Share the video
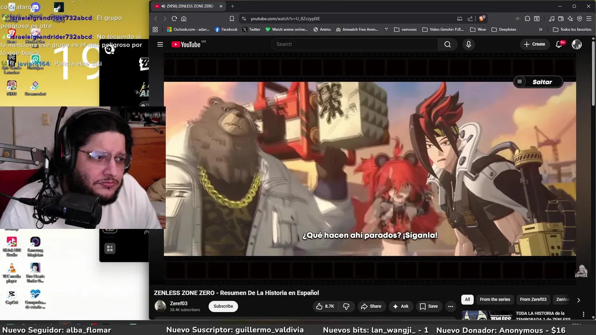The image size is (596, 335). [371, 306]
